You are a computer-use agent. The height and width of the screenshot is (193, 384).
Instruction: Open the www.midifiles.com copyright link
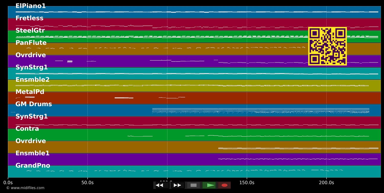pos(25,188)
